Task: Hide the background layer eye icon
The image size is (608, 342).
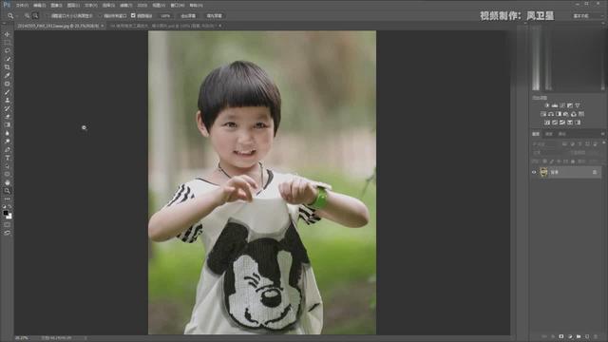Action: [534, 172]
